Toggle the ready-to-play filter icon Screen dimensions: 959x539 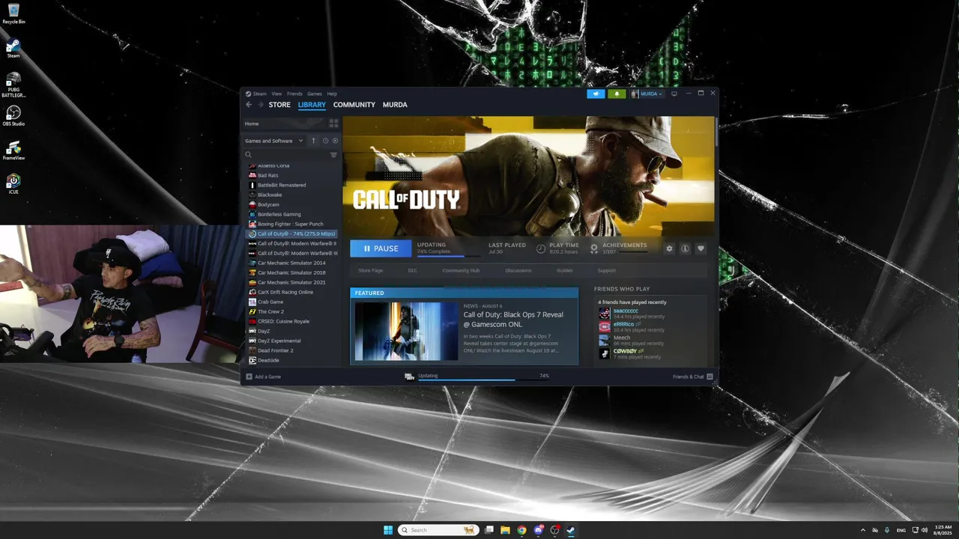(x=335, y=141)
